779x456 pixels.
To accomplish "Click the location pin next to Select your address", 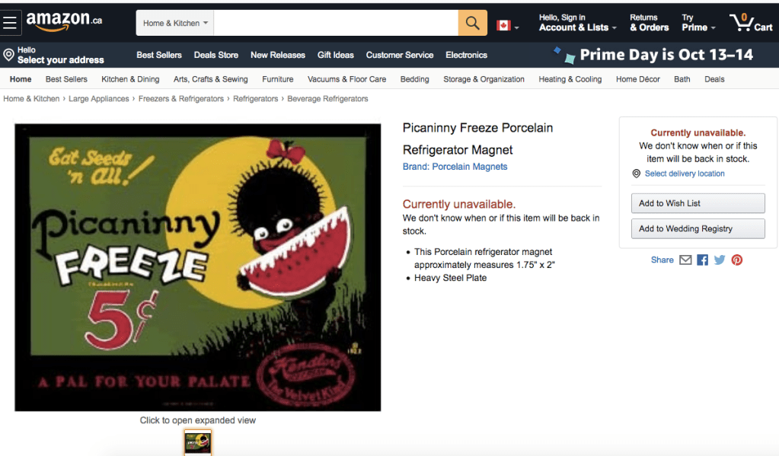I will (x=8, y=55).
